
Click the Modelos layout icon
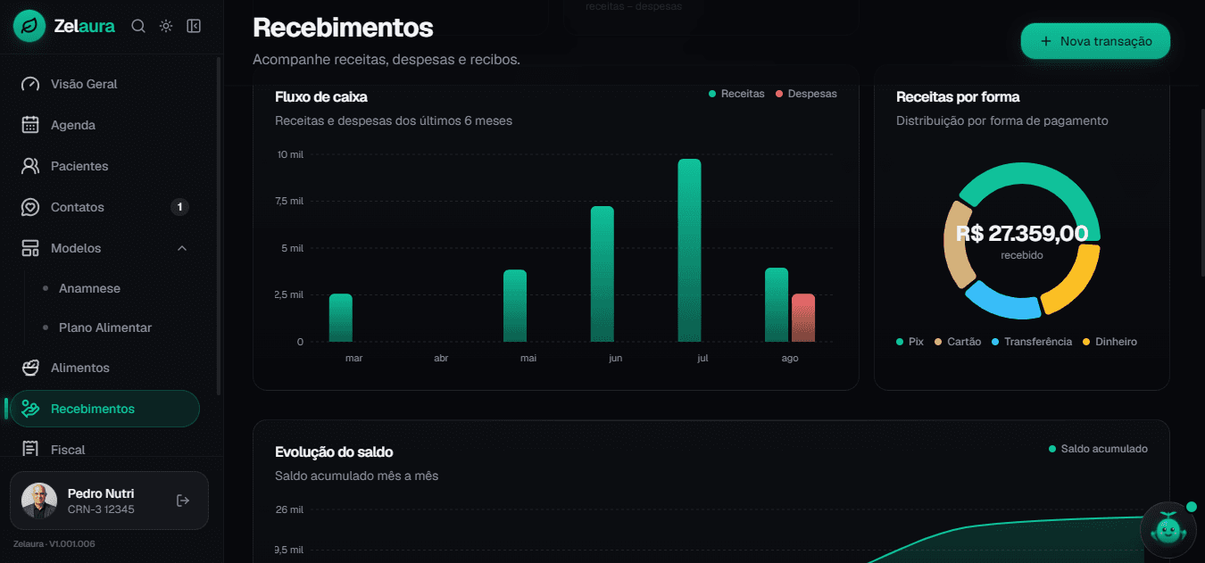(x=30, y=248)
